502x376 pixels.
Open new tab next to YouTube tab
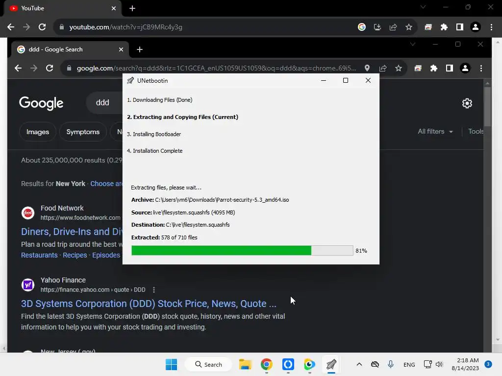[132, 8]
